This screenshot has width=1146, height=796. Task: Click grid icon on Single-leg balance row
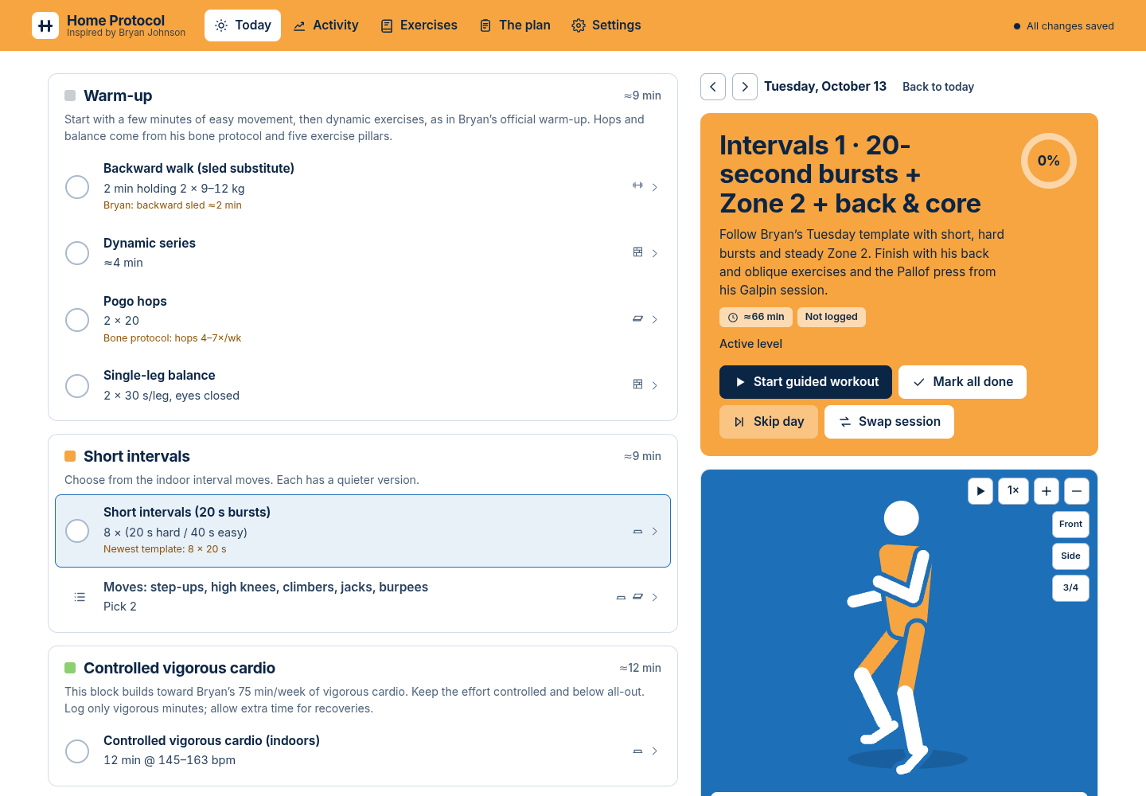(x=637, y=384)
